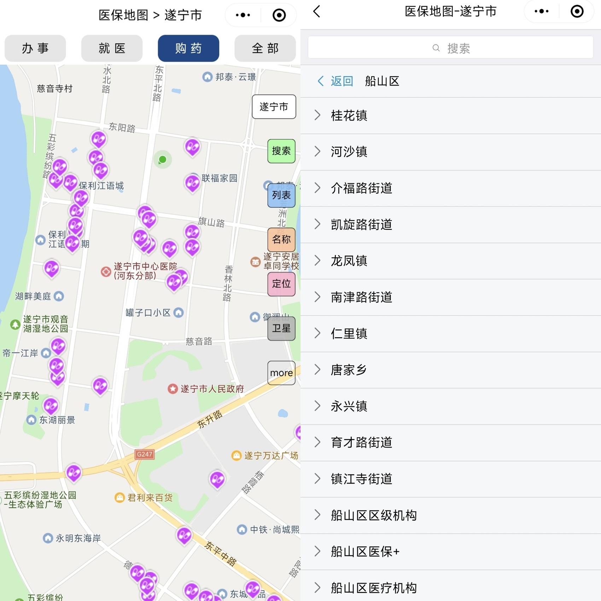The height and width of the screenshot is (601, 601).
Task: Click the 搜索 search input field
Action: tap(450, 48)
